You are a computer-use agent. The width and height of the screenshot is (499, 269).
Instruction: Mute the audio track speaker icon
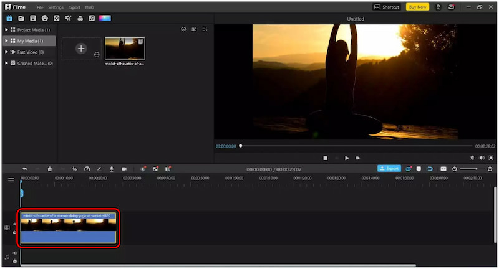tap(14, 253)
